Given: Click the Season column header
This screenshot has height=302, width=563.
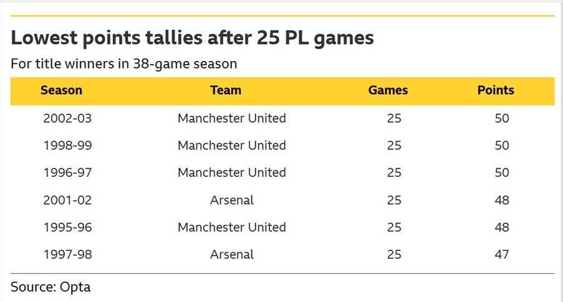Looking at the screenshot, I should (x=61, y=90).
